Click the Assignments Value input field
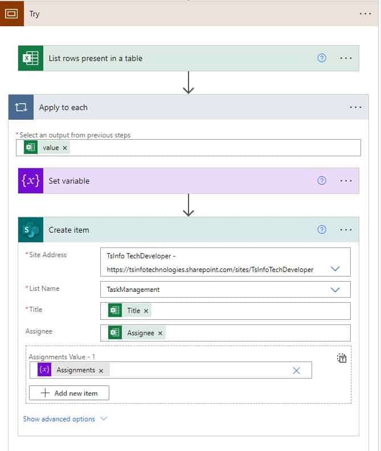Viewport: 381px width, 451px height. [170, 370]
